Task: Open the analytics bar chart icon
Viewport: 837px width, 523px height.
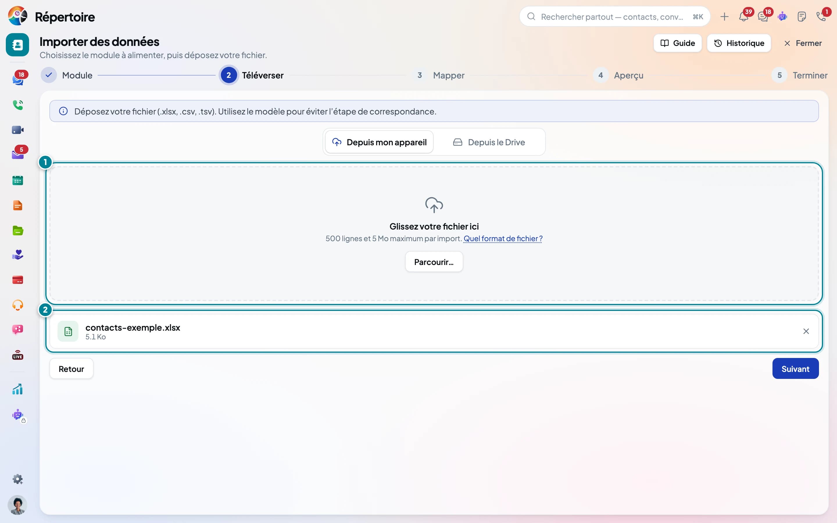Action: point(18,389)
